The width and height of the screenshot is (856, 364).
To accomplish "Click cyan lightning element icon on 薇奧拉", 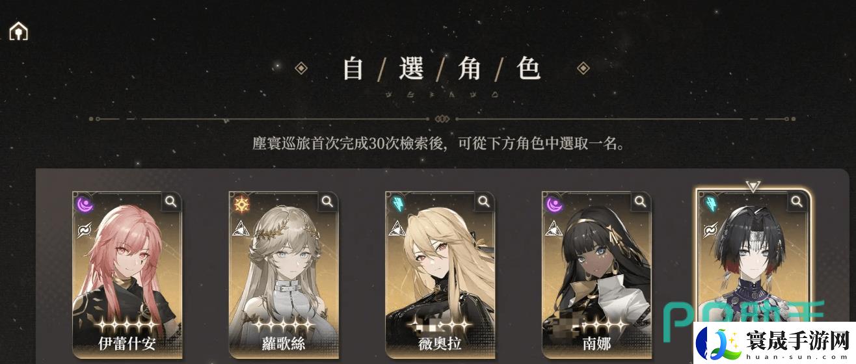I will (x=396, y=204).
